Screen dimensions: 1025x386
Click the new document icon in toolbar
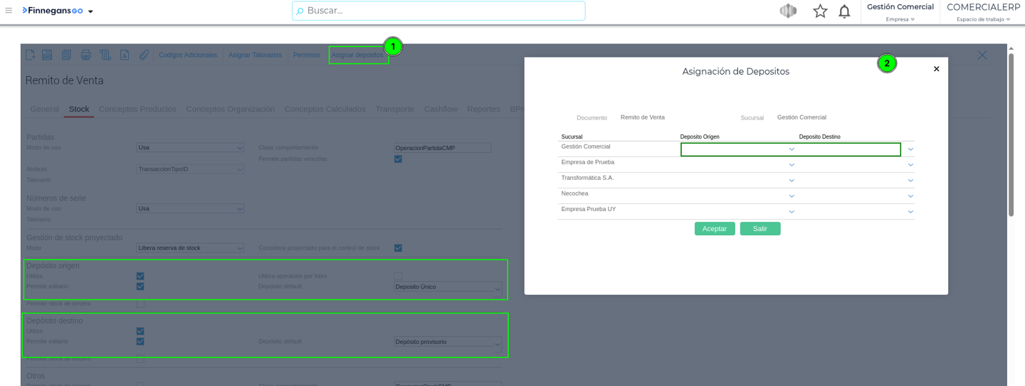(x=30, y=55)
